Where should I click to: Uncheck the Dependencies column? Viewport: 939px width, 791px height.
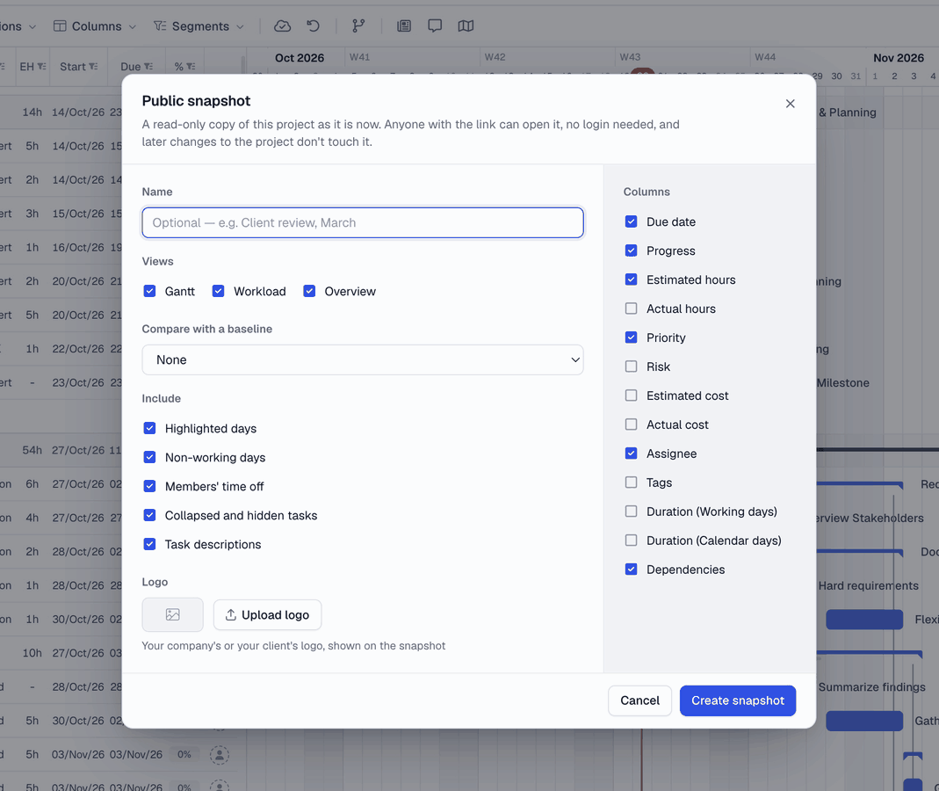(x=632, y=570)
